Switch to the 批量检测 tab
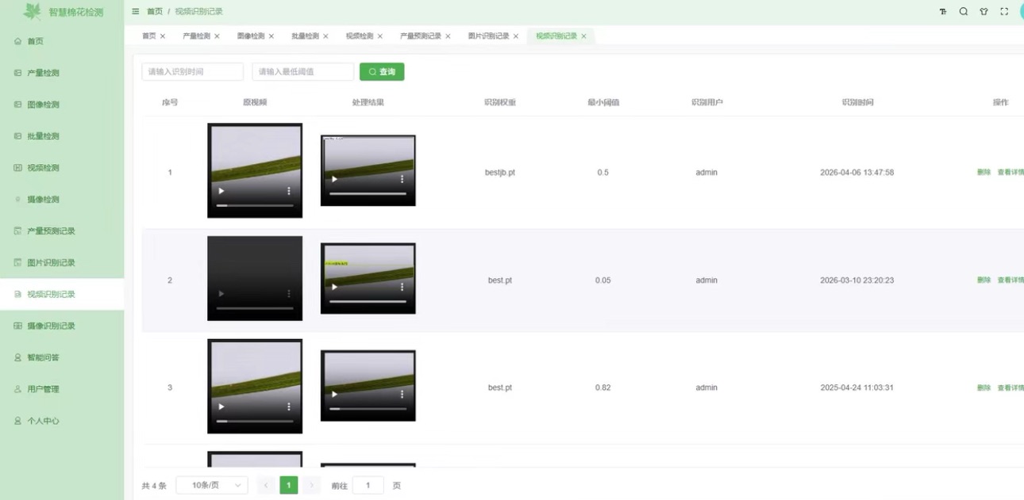Viewport: 1024px width, 500px height. click(306, 36)
